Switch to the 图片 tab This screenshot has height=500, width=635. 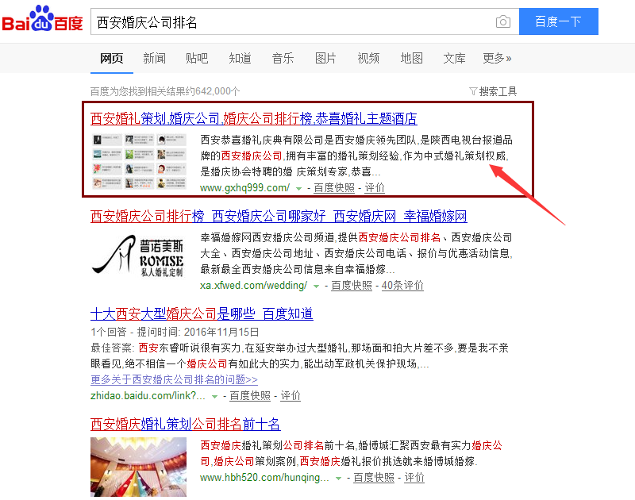[325, 58]
